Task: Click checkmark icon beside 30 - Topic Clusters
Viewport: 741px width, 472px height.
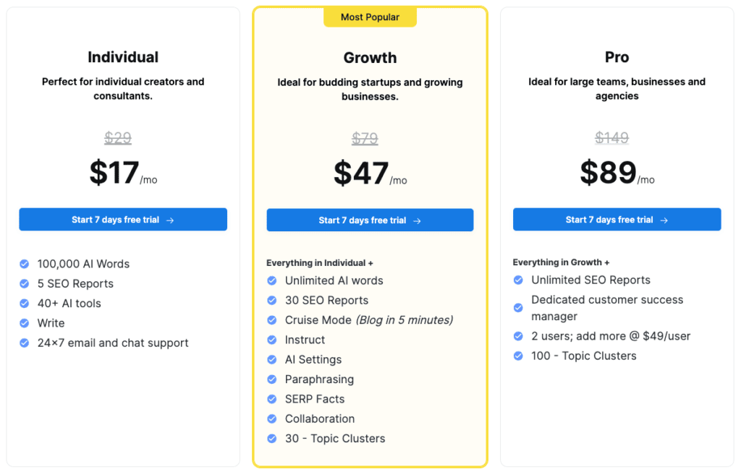Action: tap(272, 439)
